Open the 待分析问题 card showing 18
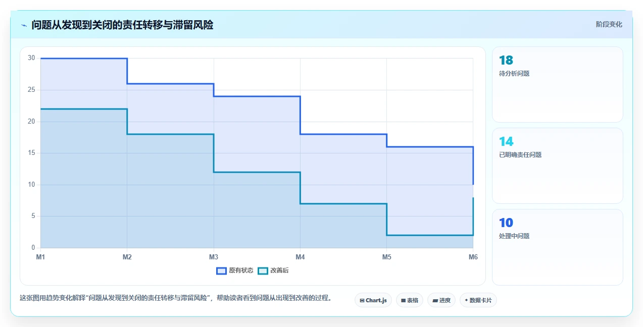The image size is (643, 327). pyautogui.click(x=558, y=85)
